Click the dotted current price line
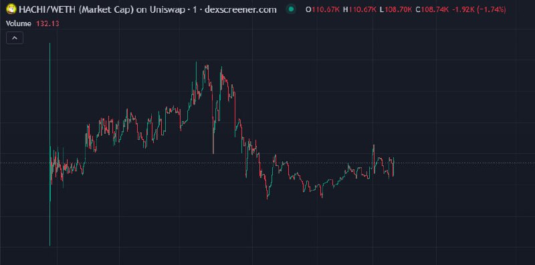The height and width of the screenshot is (265, 535). (267, 163)
